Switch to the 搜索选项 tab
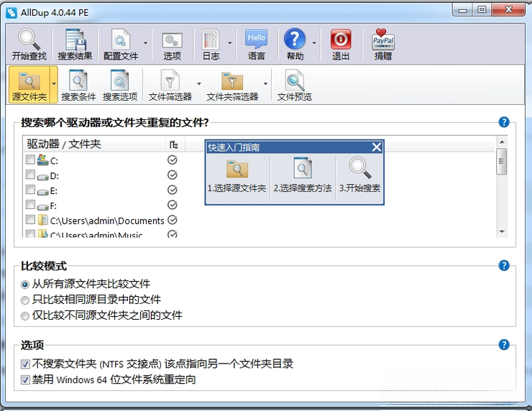Screen dimensions: 532x411 tap(120, 85)
